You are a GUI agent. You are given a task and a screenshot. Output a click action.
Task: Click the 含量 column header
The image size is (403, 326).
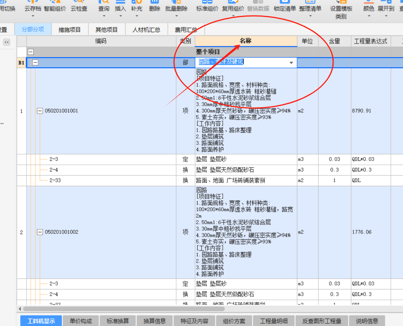pos(335,41)
